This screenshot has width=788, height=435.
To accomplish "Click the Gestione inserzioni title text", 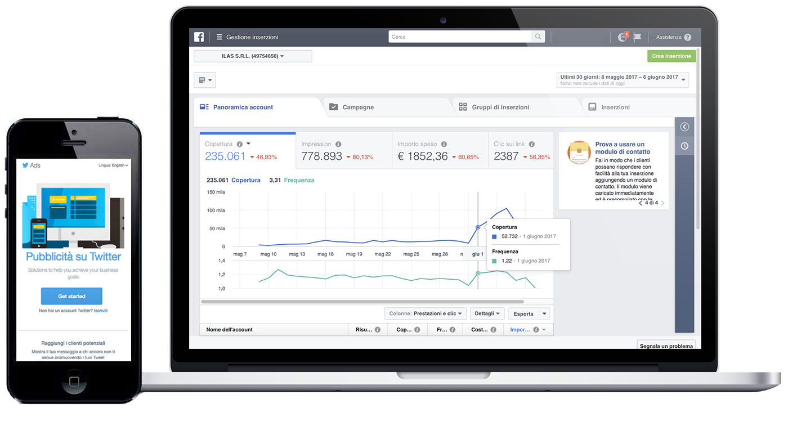I will click(x=252, y=37).
